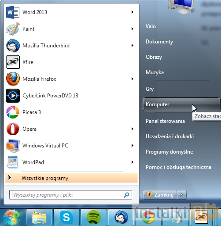
Task: Open Panel sterowania
Action: [x=165, y=121]
